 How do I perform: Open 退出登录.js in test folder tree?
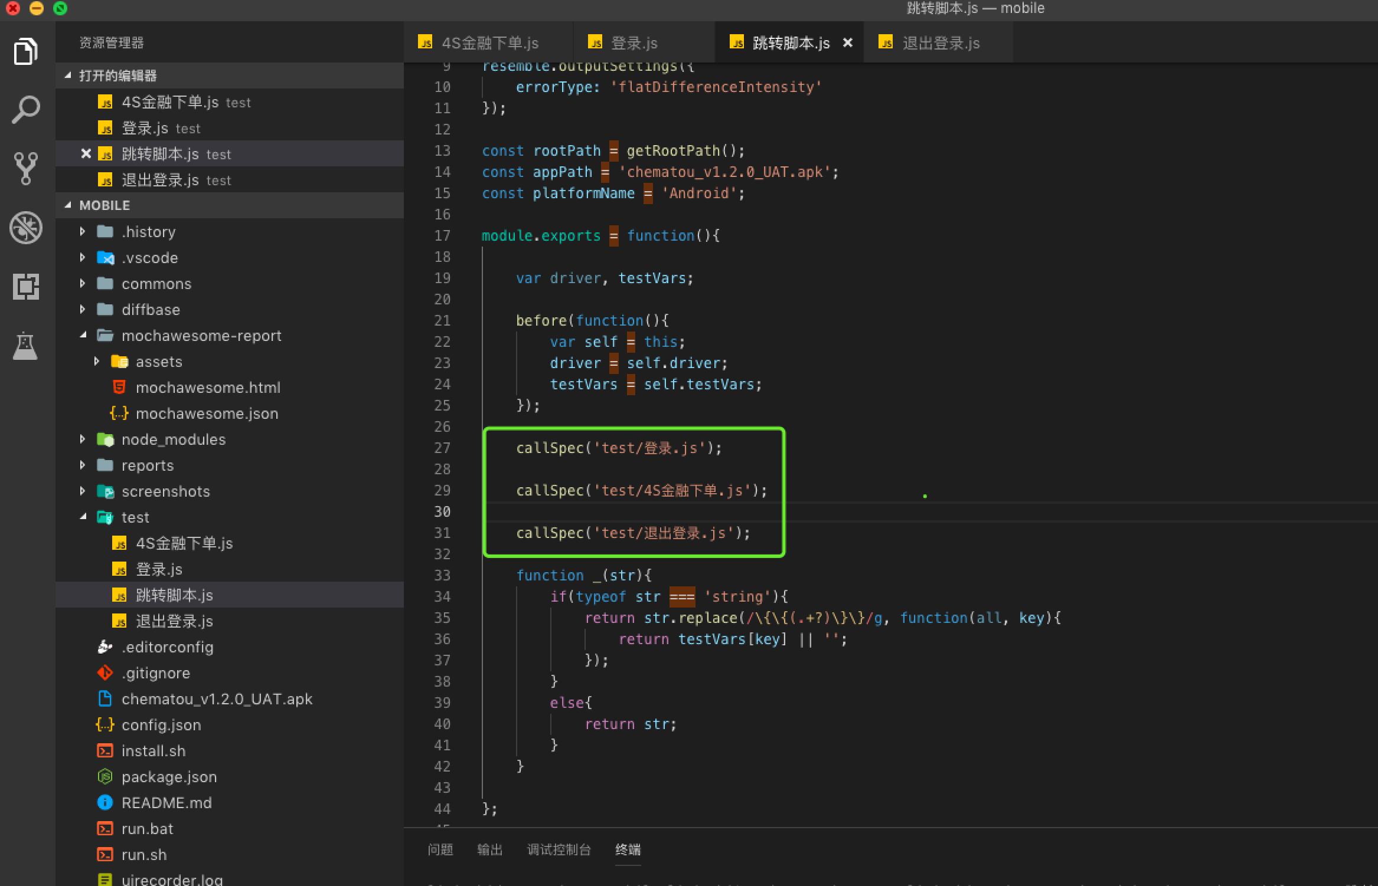click(230, 621)
